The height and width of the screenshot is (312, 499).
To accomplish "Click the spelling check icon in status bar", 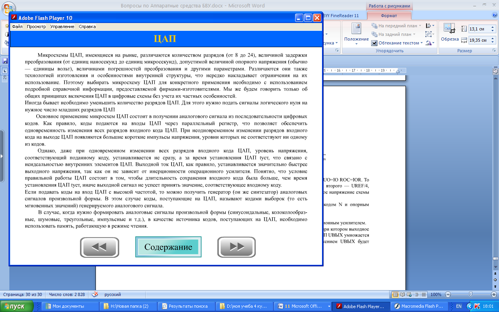I will [95, 294].
